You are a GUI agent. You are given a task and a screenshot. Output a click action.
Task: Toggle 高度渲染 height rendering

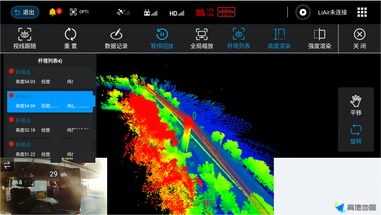[279, 38]
